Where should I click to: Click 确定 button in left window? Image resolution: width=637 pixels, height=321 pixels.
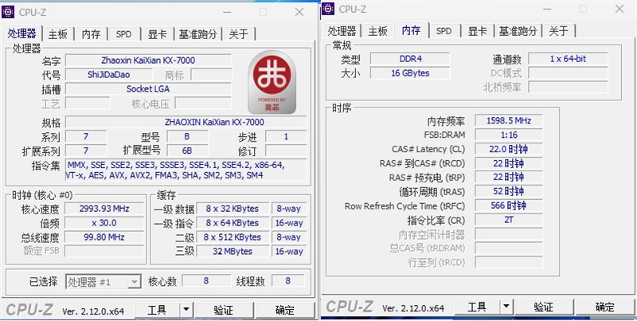click(x=285, y=310)
